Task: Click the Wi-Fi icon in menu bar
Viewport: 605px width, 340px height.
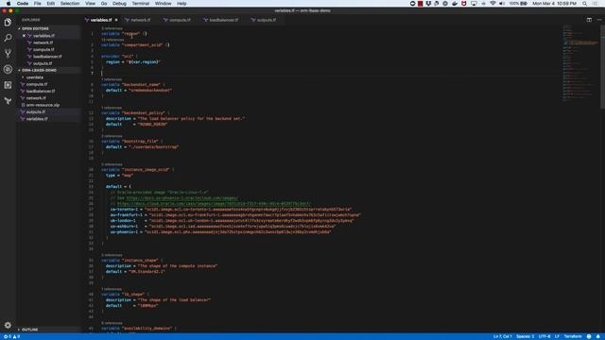Action: [493, 4]
